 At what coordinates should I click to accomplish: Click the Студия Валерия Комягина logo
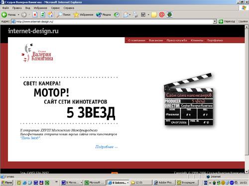(x=37, y=53)
